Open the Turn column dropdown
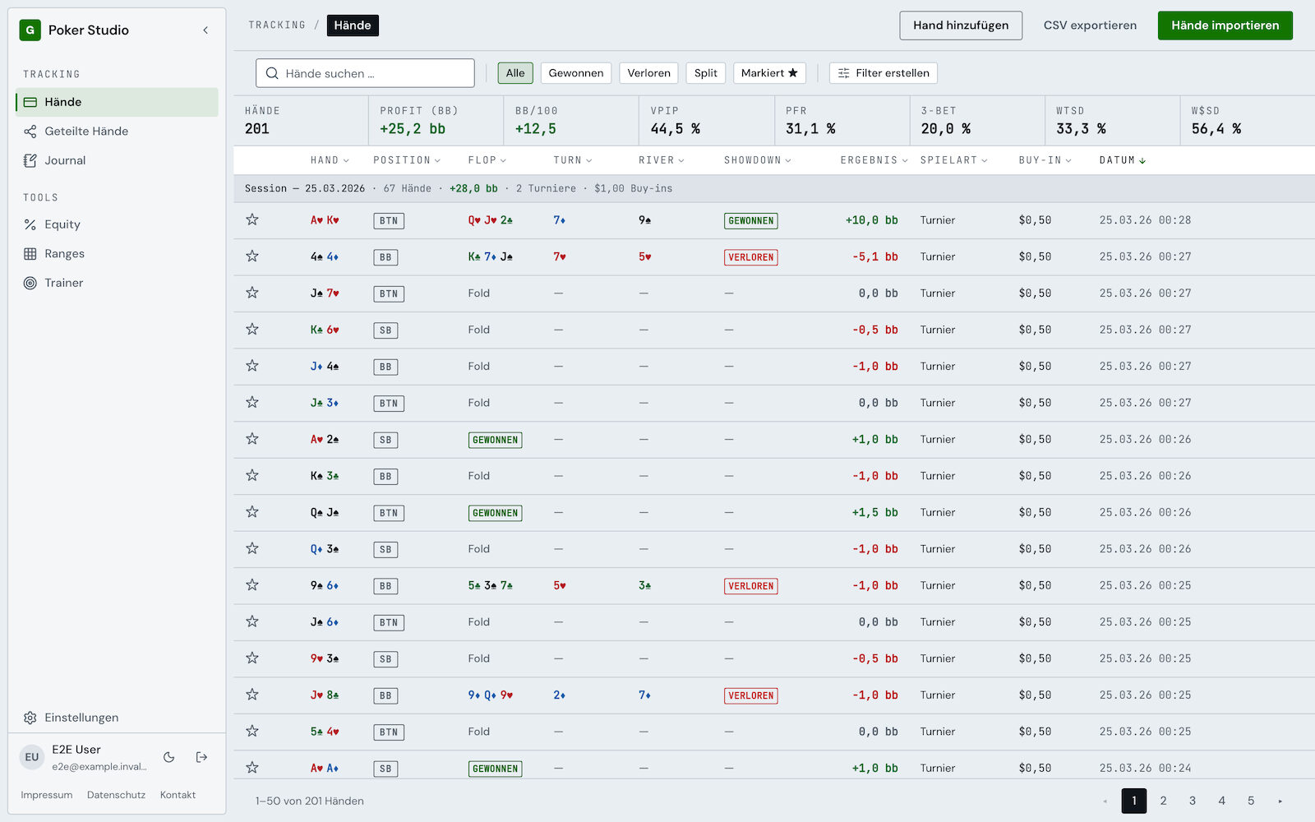The width and height of the screenshot is (1315, 822). pos(573,160)
